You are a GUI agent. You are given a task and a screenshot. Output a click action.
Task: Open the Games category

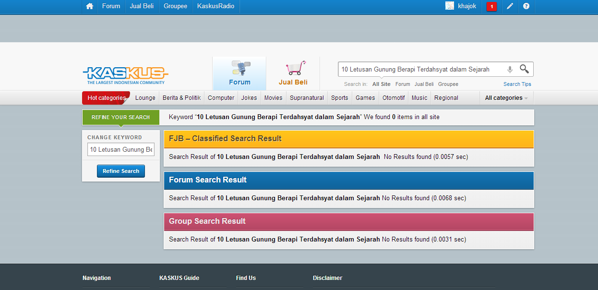click(x=365, y=98)
